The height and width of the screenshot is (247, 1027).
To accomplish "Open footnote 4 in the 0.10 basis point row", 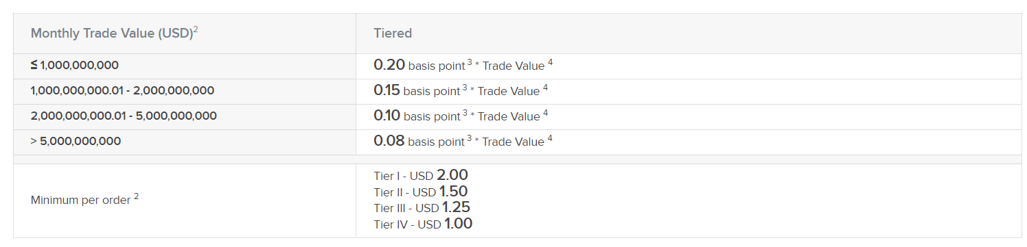I will [x=545, y=114].
